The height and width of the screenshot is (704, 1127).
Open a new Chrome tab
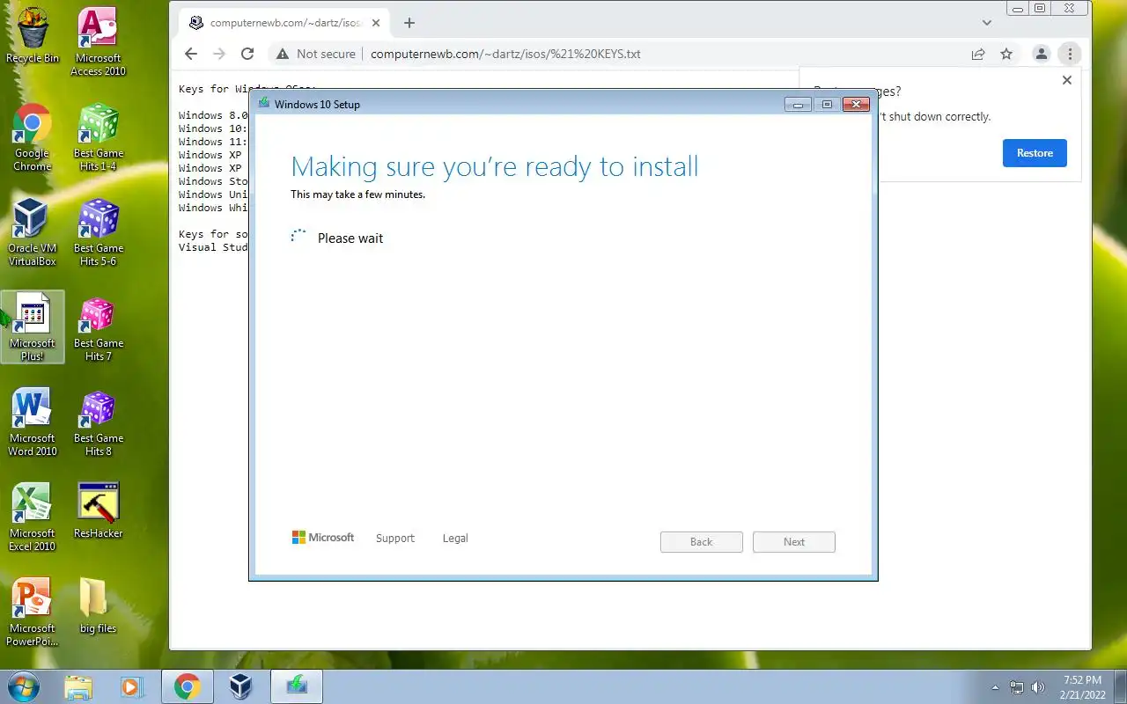tap(409, 23)
